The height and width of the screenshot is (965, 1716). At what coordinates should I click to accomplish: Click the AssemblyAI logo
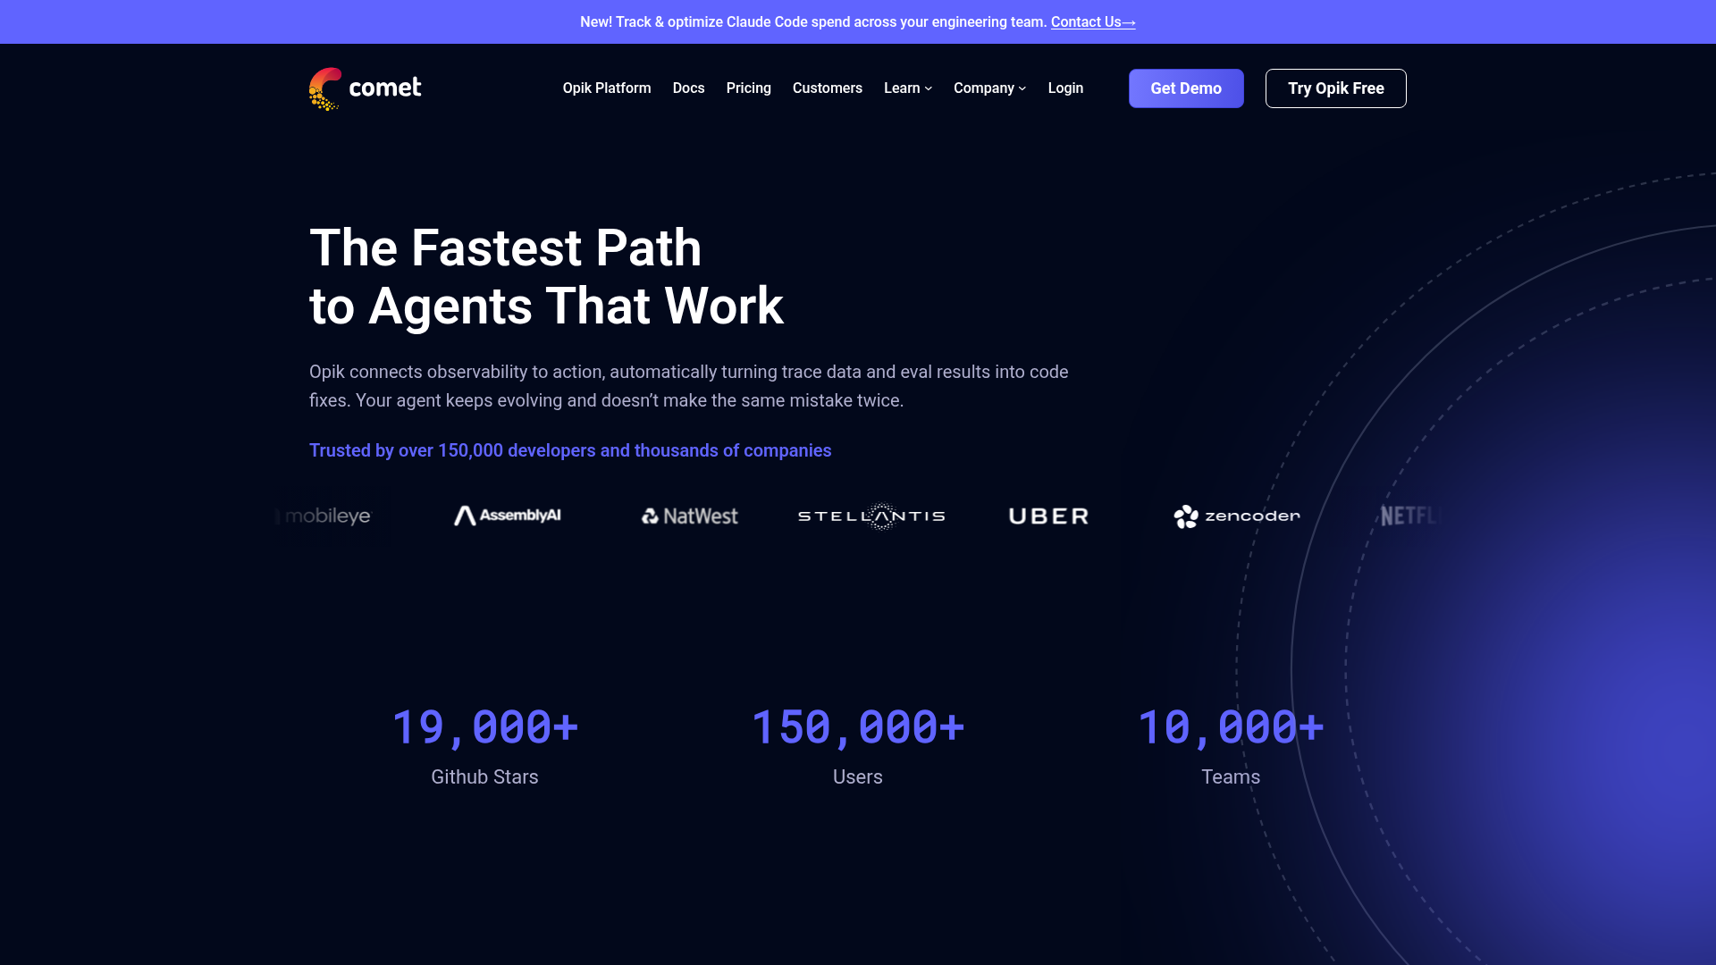coord(507,516)
